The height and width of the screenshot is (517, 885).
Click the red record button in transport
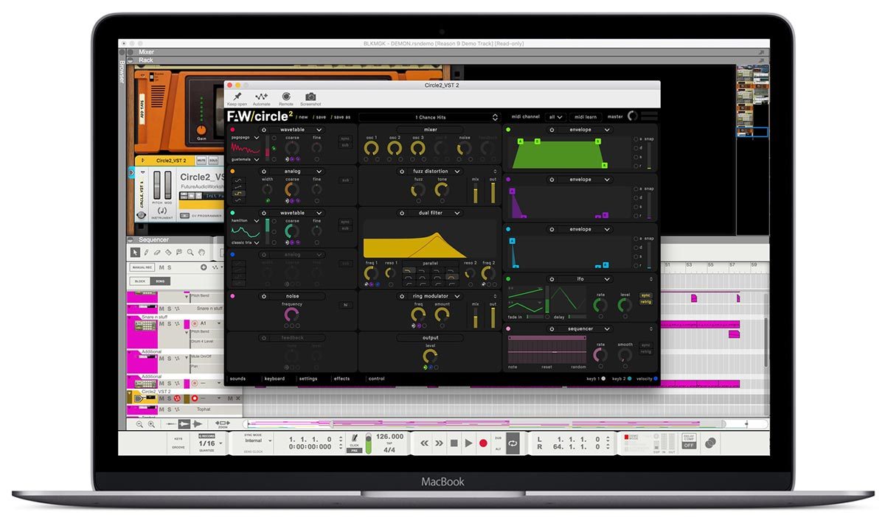point(484,443)
